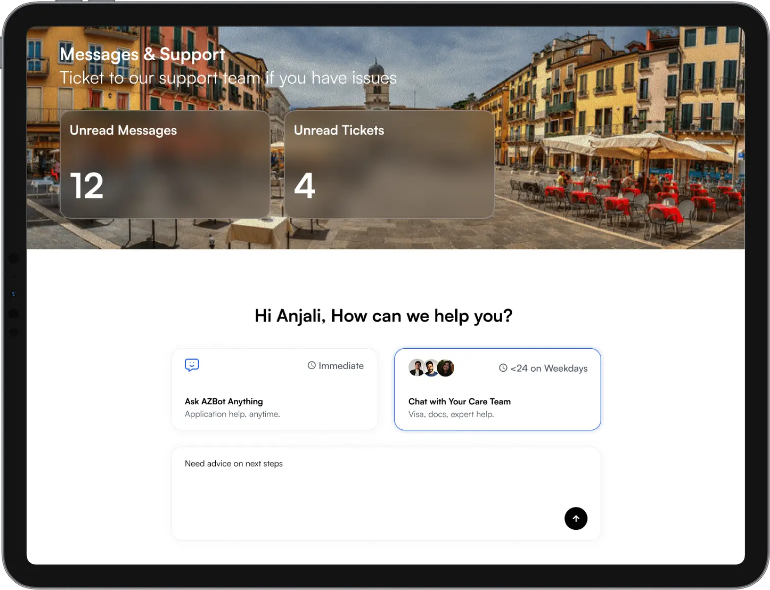Click the care team avatars group
Screen dimensions: 770x590
pos(431,368)
